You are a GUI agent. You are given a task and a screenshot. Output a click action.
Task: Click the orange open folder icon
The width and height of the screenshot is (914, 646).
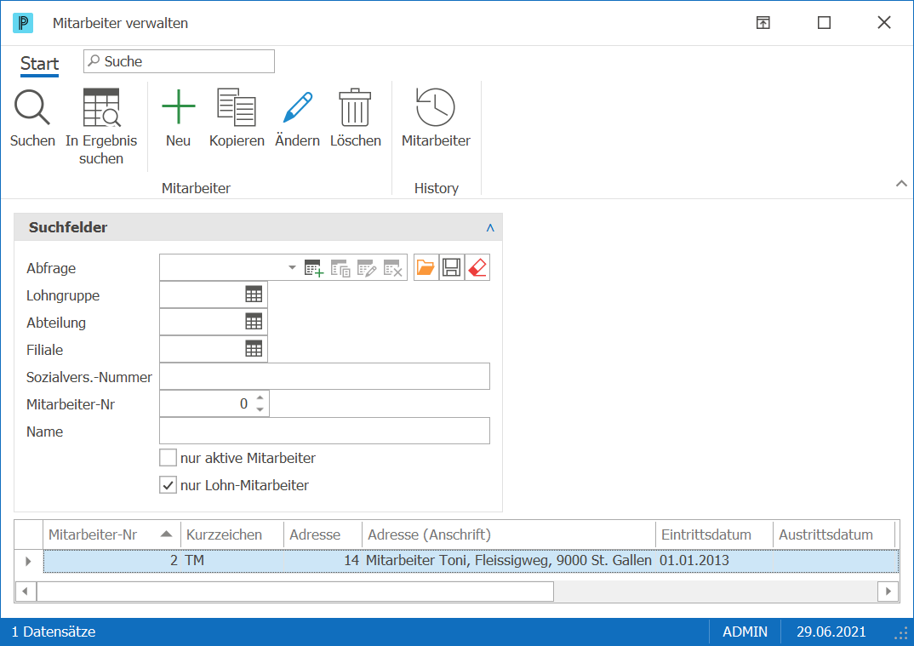coord(426,267)
